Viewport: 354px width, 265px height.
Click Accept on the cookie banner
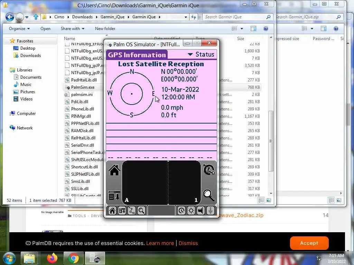pos(309,243)
